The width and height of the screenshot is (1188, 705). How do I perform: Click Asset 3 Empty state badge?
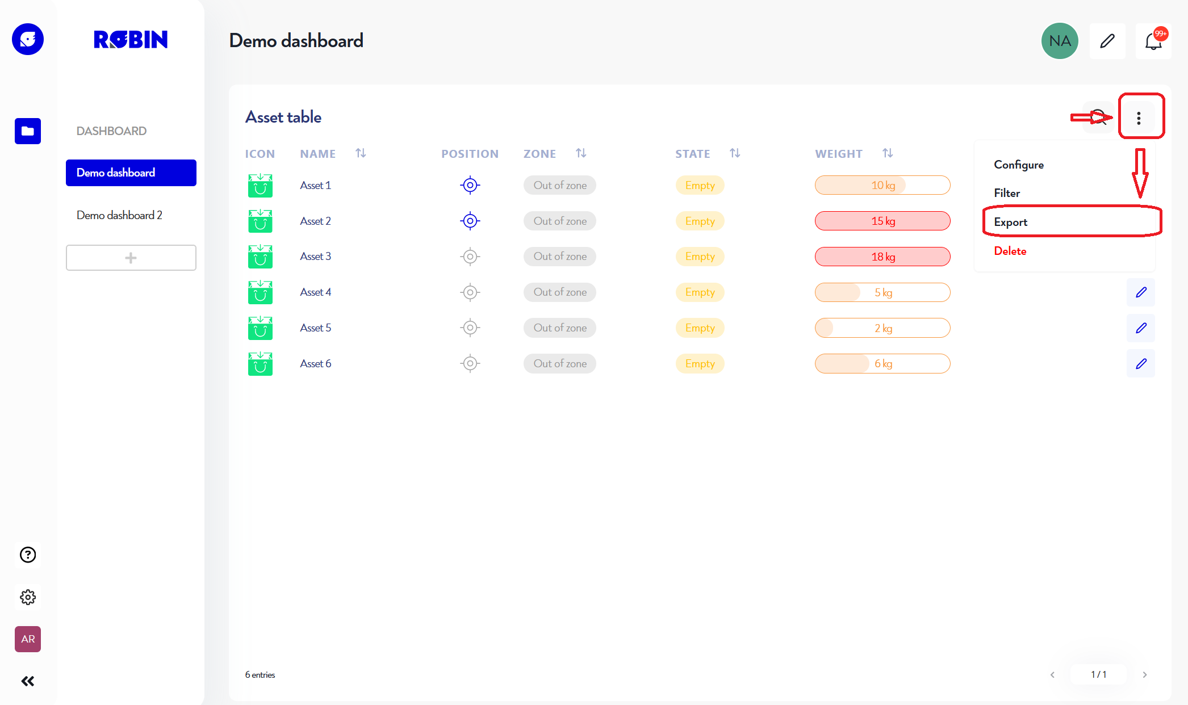coord(700,257)
